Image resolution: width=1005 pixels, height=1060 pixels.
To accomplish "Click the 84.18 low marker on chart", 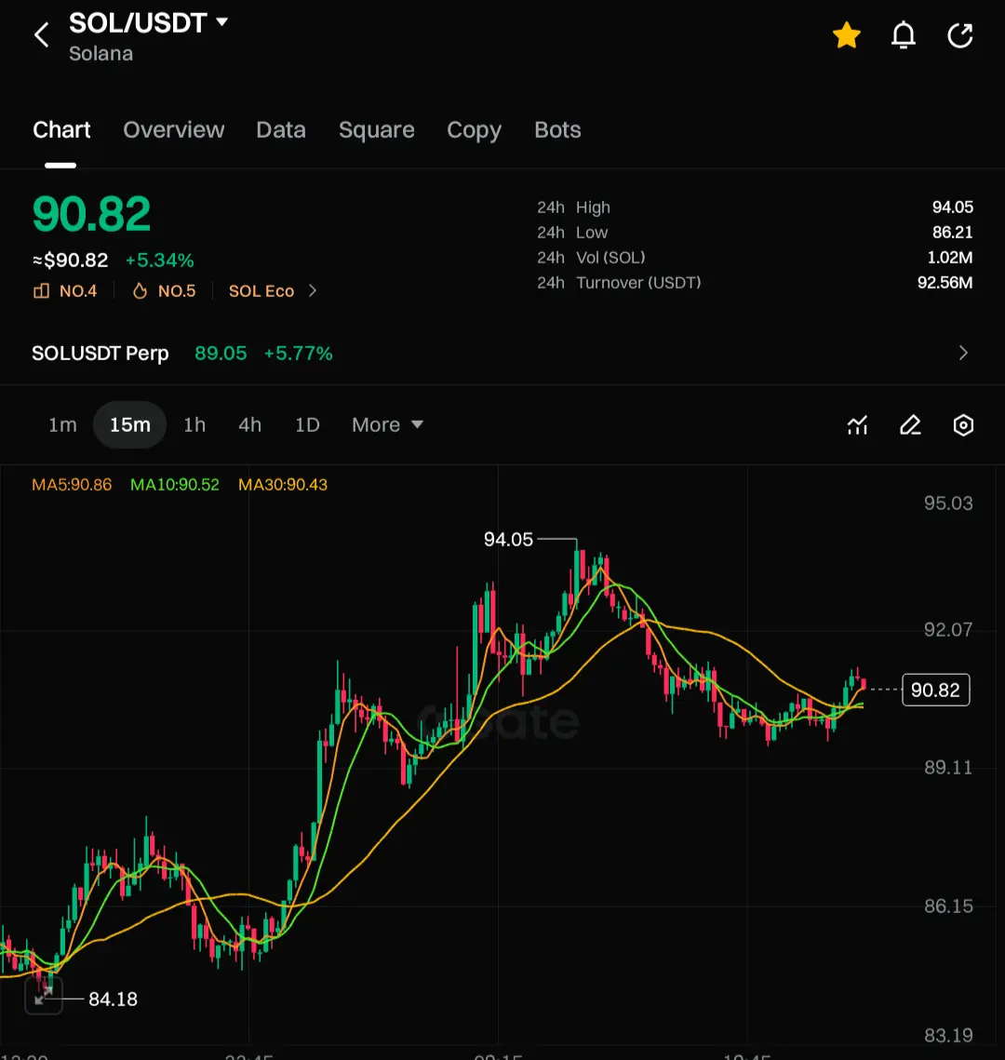I will (x=113, y=1000).
